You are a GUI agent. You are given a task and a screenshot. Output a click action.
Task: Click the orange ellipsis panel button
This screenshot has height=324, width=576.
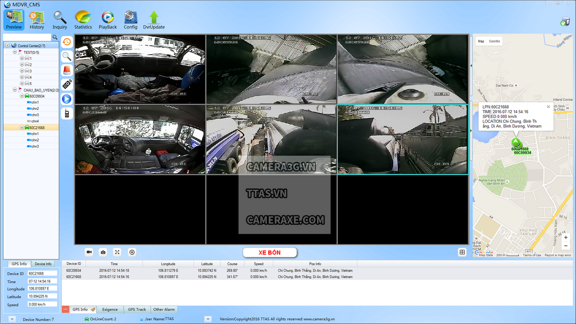point(66,310)
